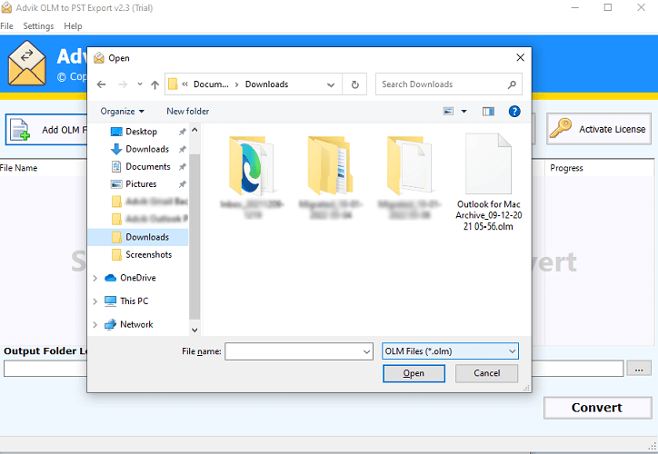Click the navigation pane scrollbar

pos(194,237)
